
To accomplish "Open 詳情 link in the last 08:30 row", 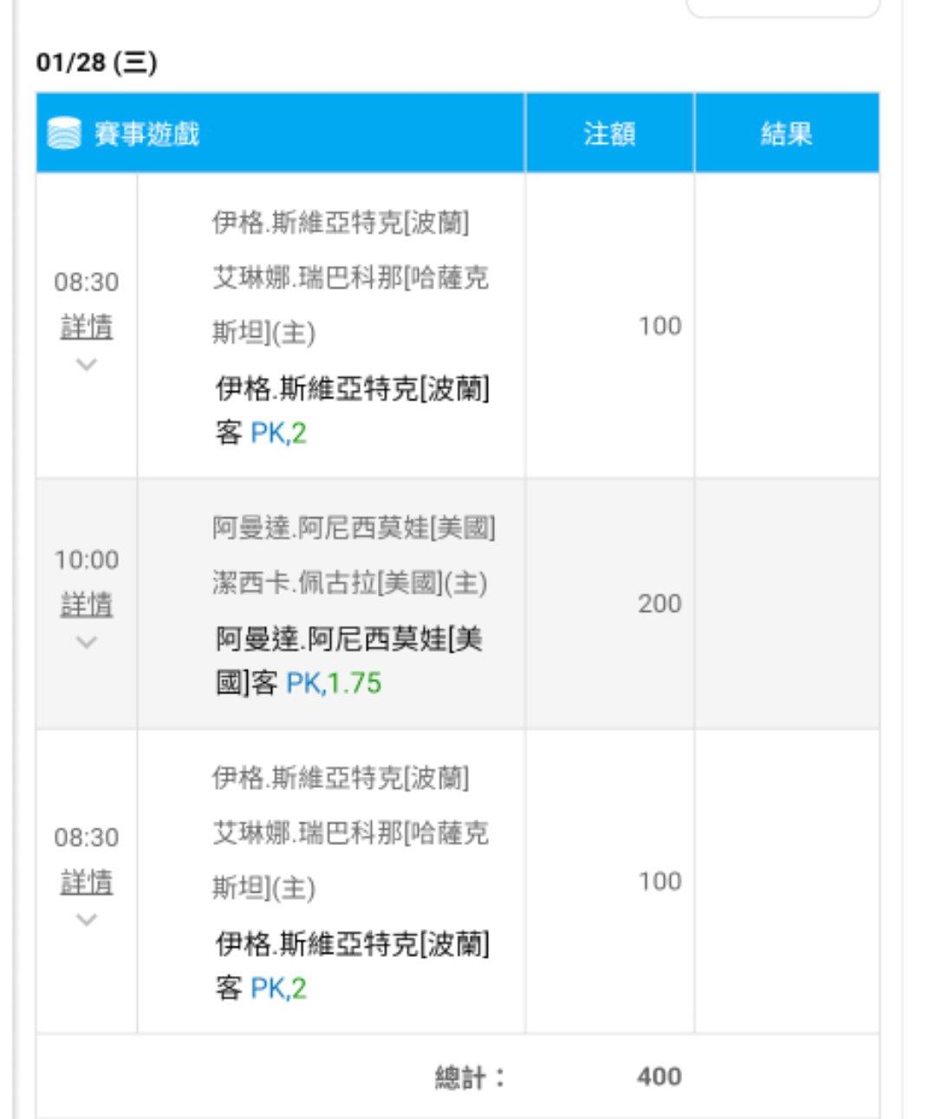I will click(x=87, y=882).
